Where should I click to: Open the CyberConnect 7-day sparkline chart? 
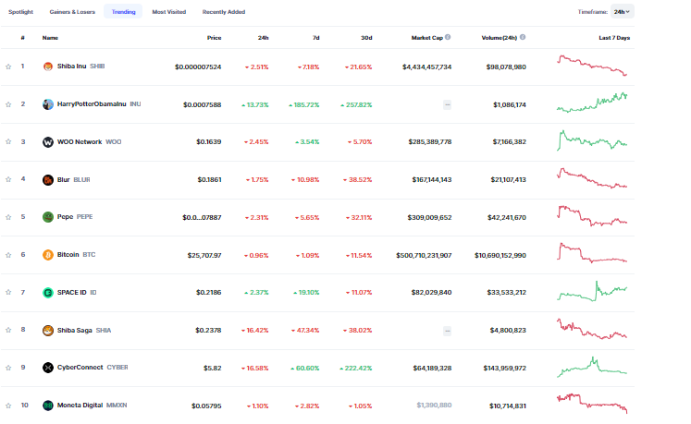(592, 368)
